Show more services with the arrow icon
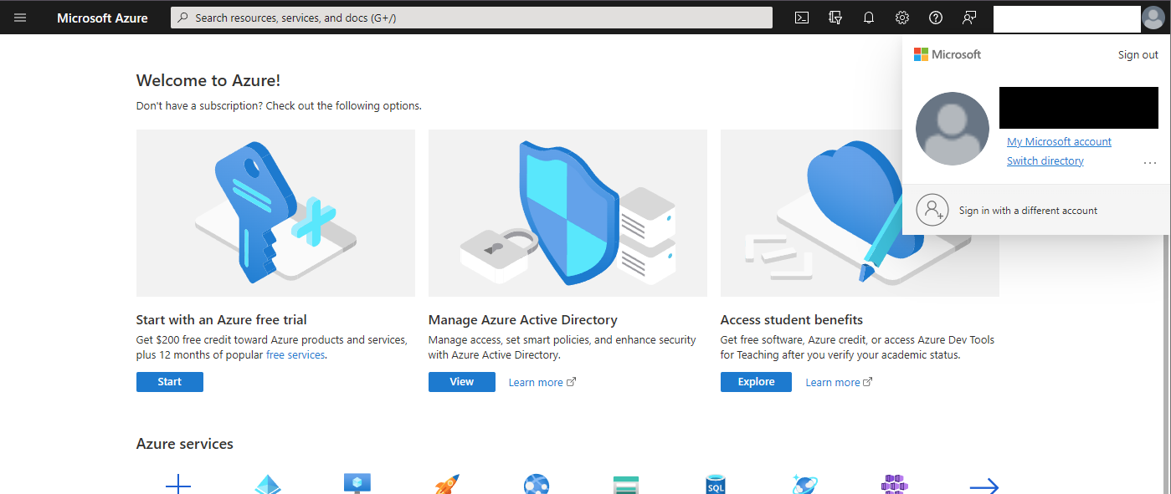Image resolution: width=1171 pixels, height=494 pixels. coord(984,485)
